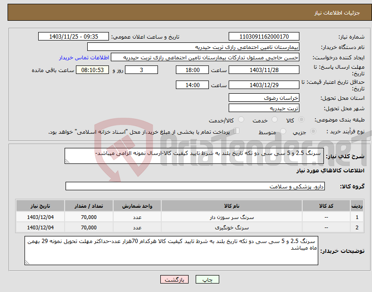The width and height of the screenshot is (372, 292).
Task: Click the واحد شمارش column header
Action: 137,206
